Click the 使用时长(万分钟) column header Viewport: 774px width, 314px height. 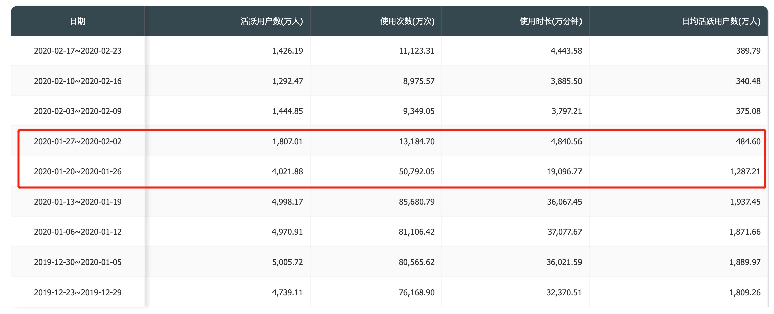click(551, 21)
